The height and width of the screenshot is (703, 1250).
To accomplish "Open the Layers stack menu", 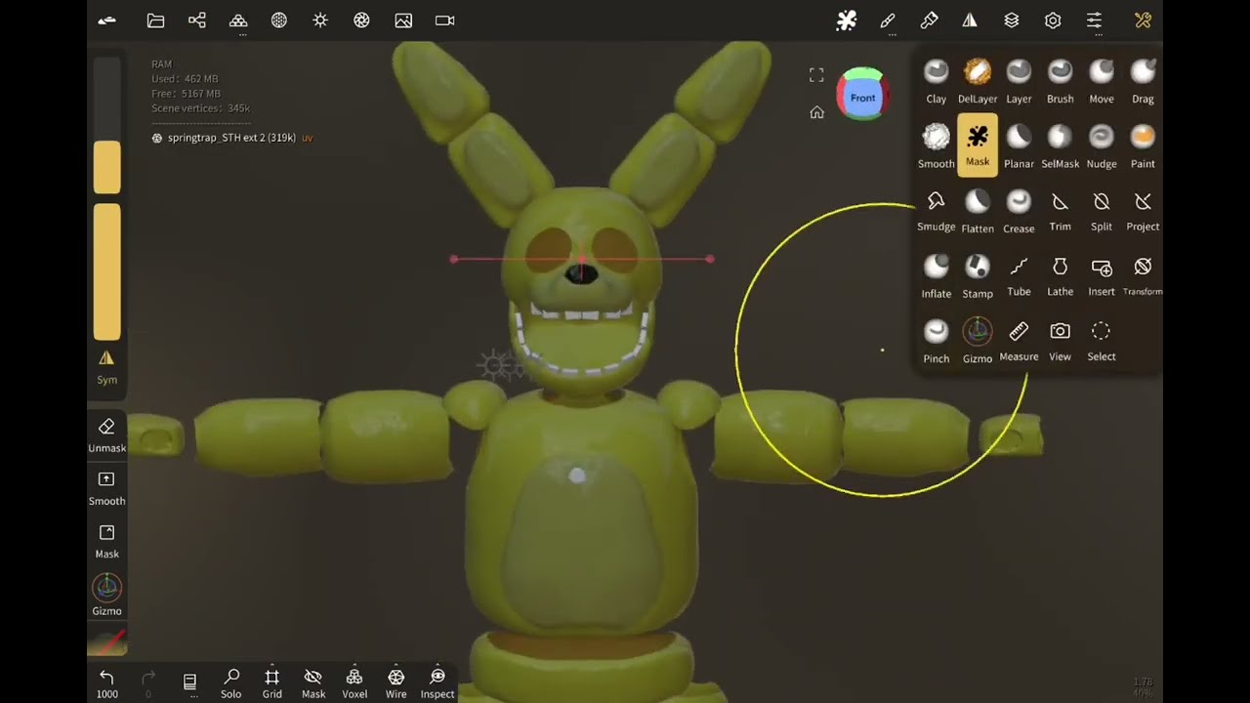I will [1012, 21].
